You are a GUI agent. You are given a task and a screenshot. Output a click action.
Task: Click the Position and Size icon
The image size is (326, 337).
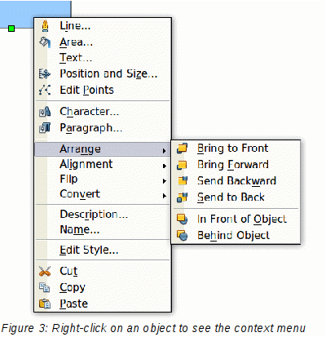pos(45,73)
